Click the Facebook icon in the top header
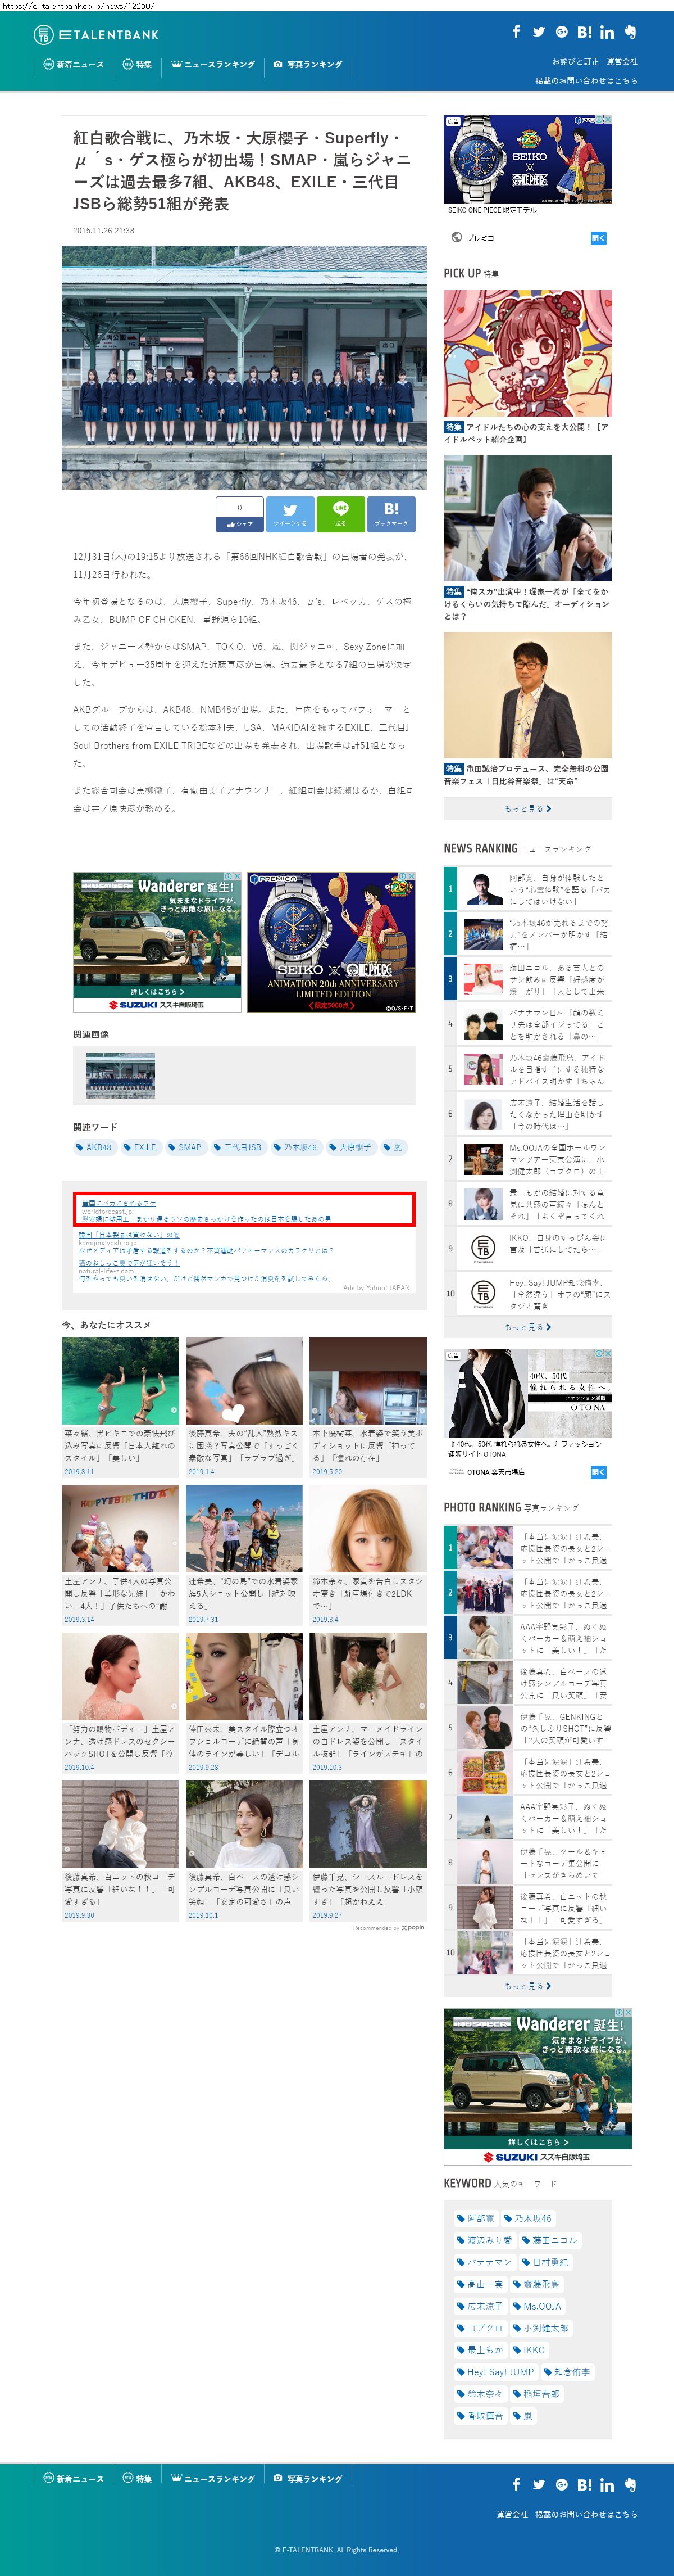This screenshot has width=674, height=2576. point(516,32)
